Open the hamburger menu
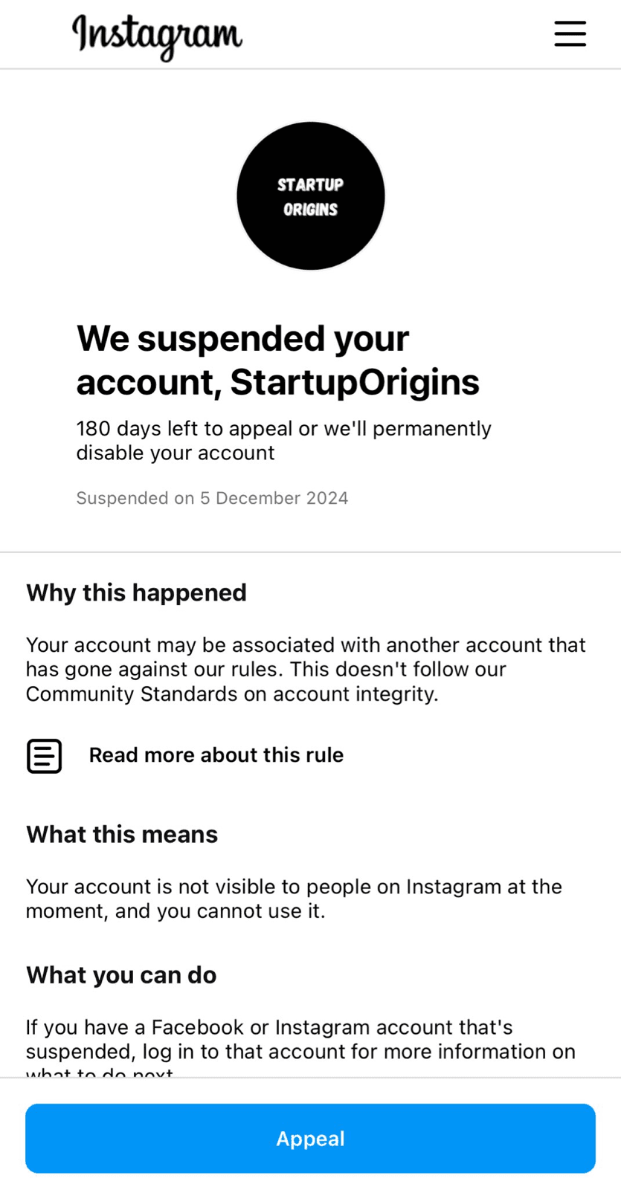The width and height of the screenshot is (621, 1187). tap(570, 34)
